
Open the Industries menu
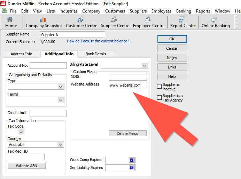click(68, 11)
